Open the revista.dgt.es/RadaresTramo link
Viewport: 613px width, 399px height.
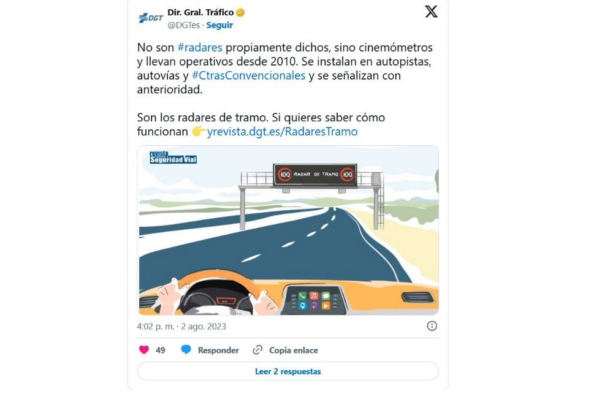(x=282, y=131)
